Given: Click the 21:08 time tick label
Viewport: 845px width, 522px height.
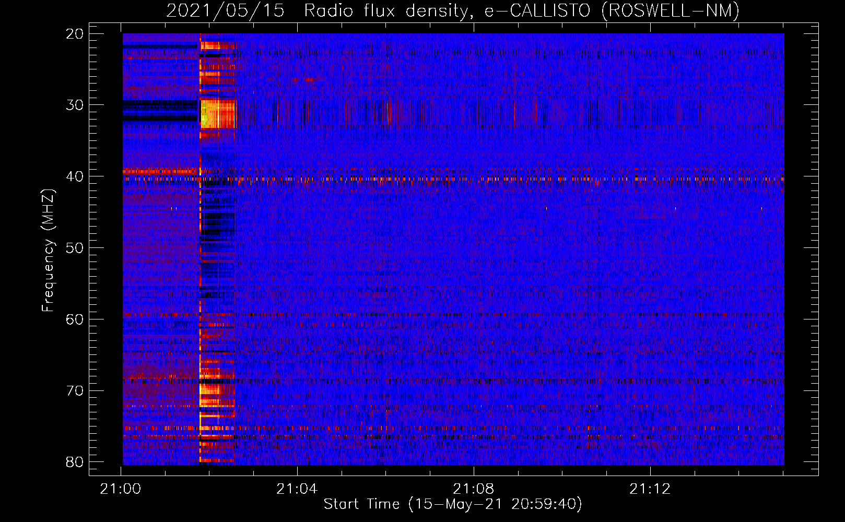Looking at the screenshot, I should (x=474, y=489).
